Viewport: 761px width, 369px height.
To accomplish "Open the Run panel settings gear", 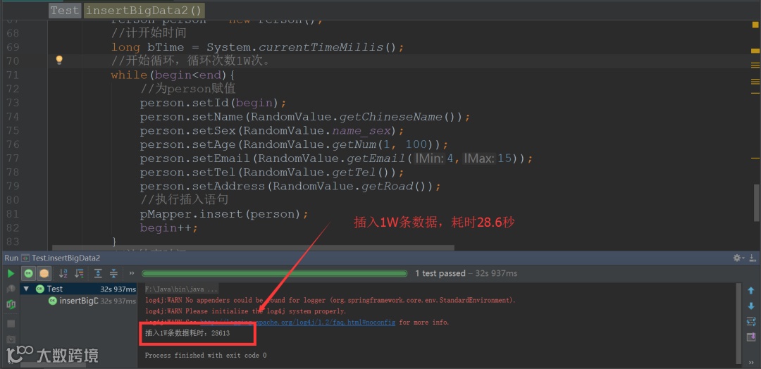I will pyautogui.click(x=737, y=258).
